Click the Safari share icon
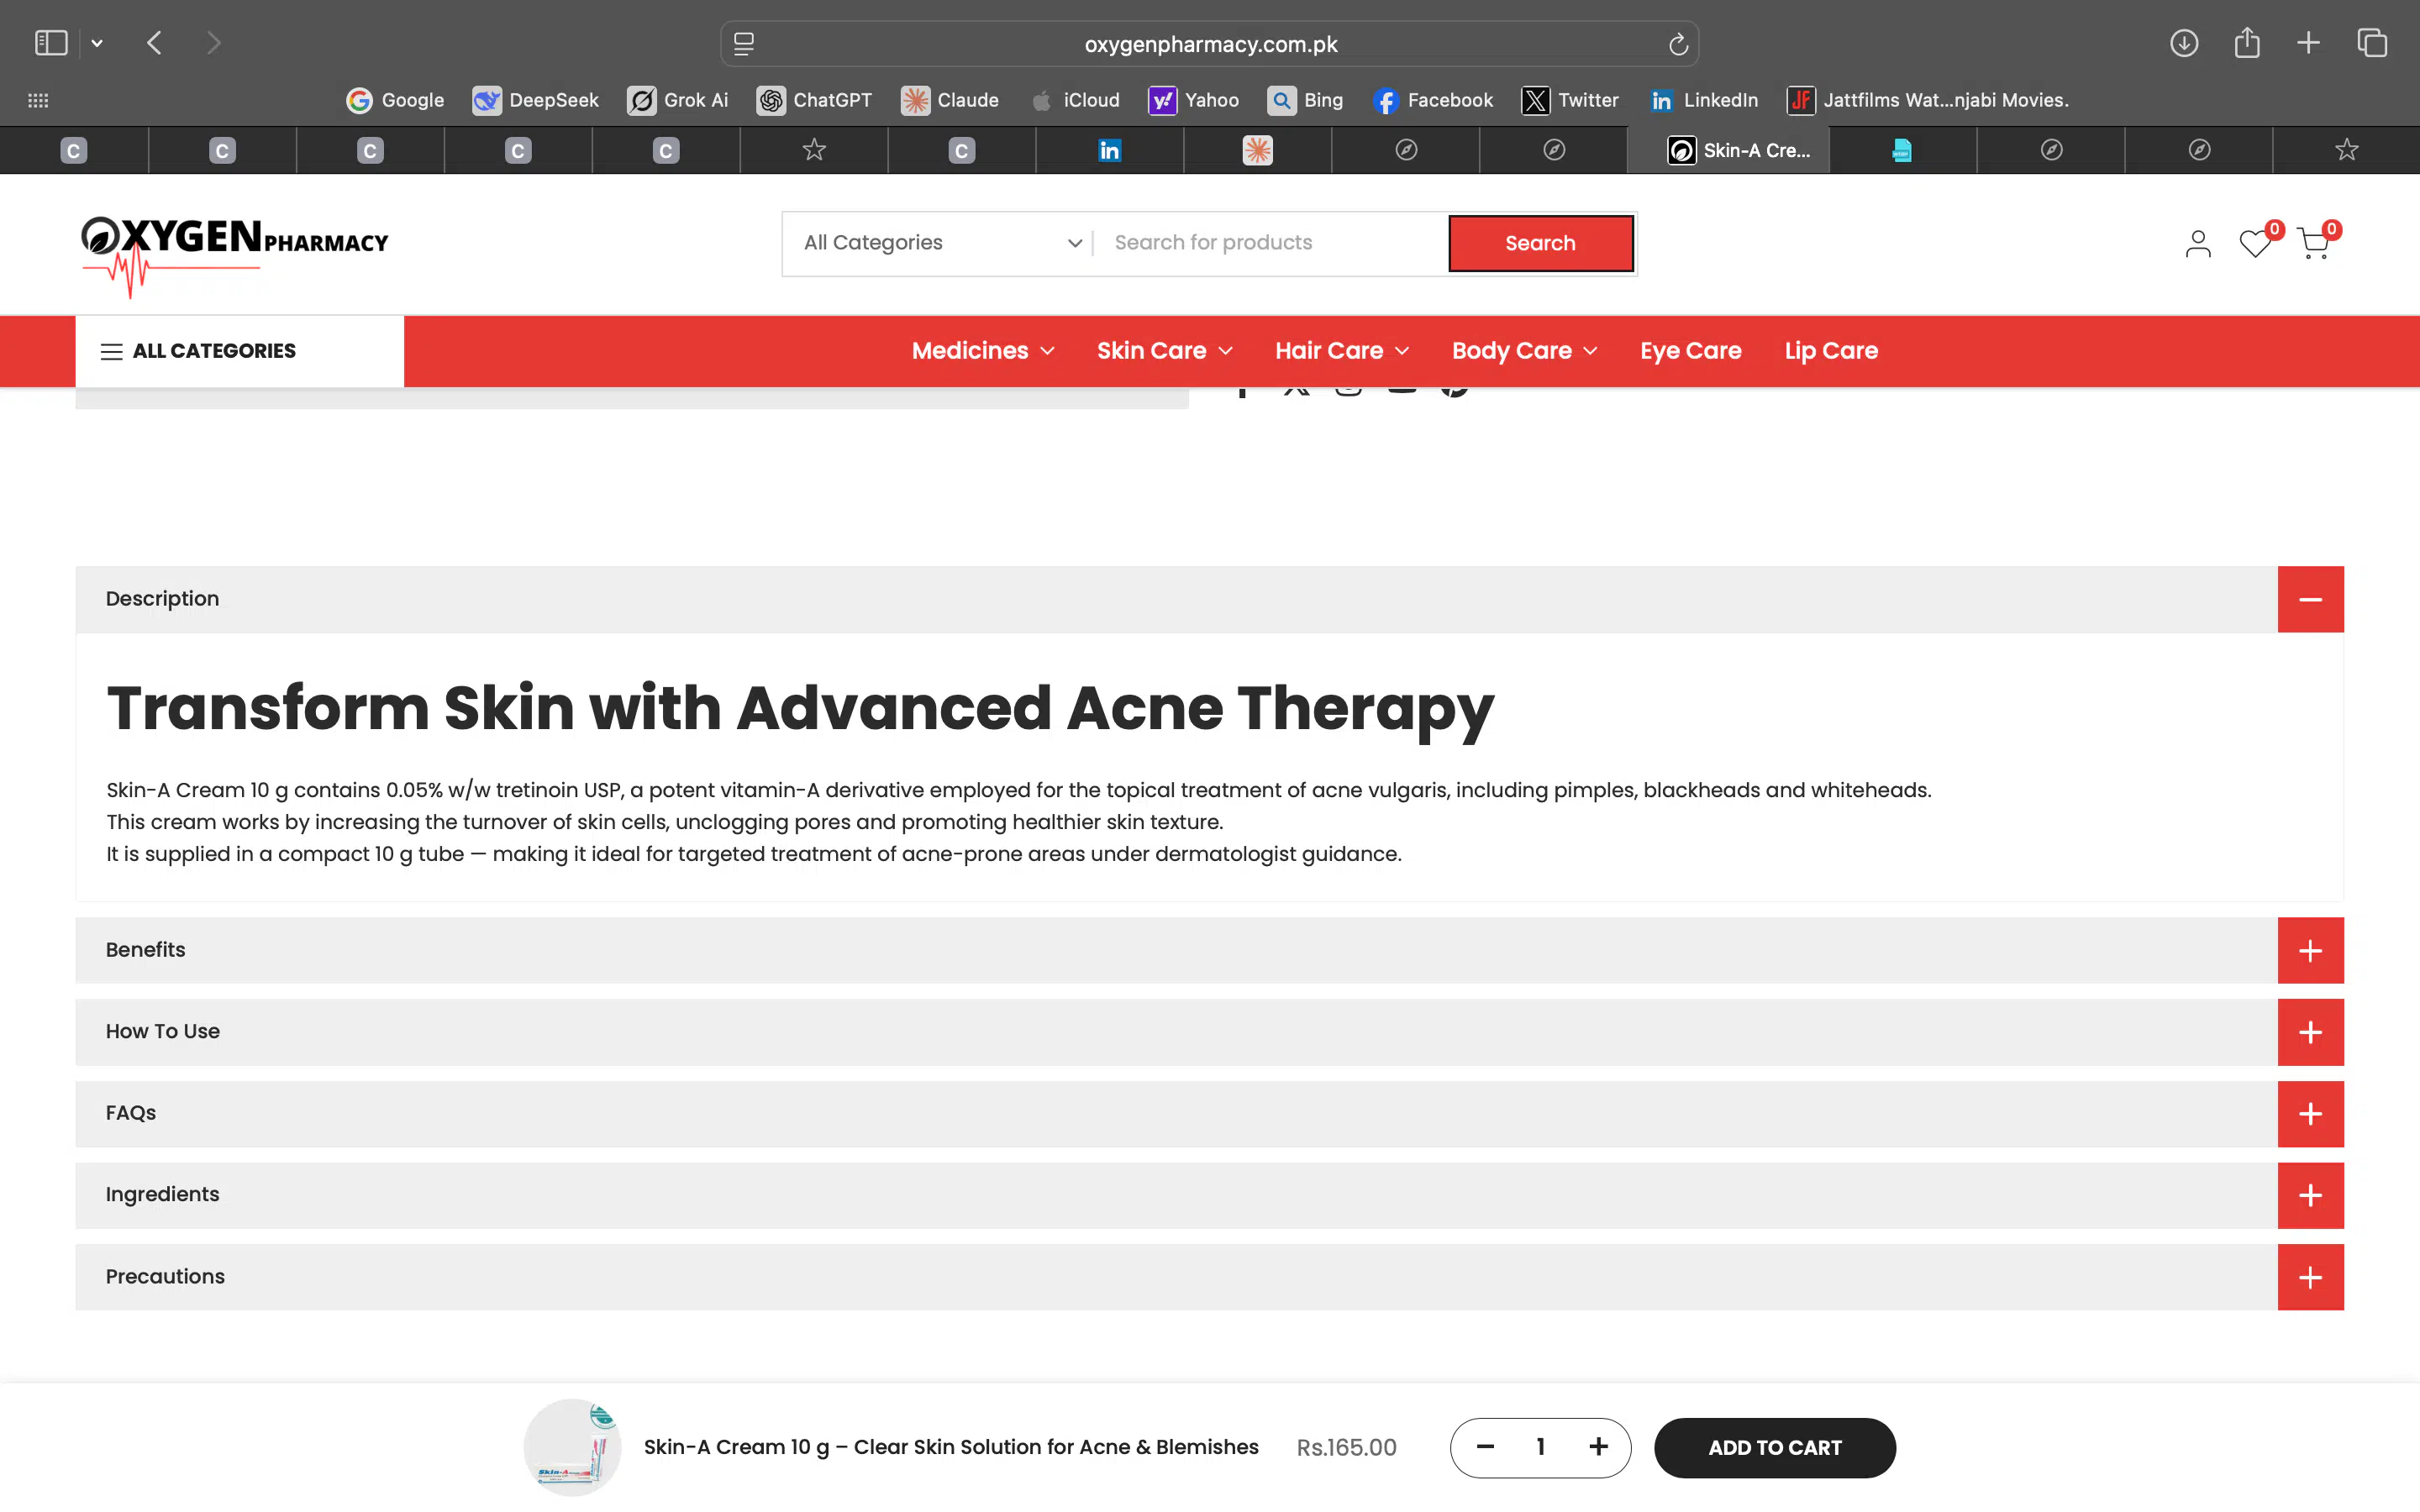The width and height of the screenshot is (2420, 1512). (x=2246, y=43)
